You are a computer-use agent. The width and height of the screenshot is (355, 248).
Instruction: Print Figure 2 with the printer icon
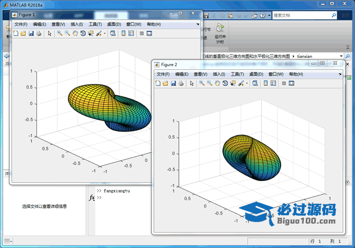pos(181,83)
